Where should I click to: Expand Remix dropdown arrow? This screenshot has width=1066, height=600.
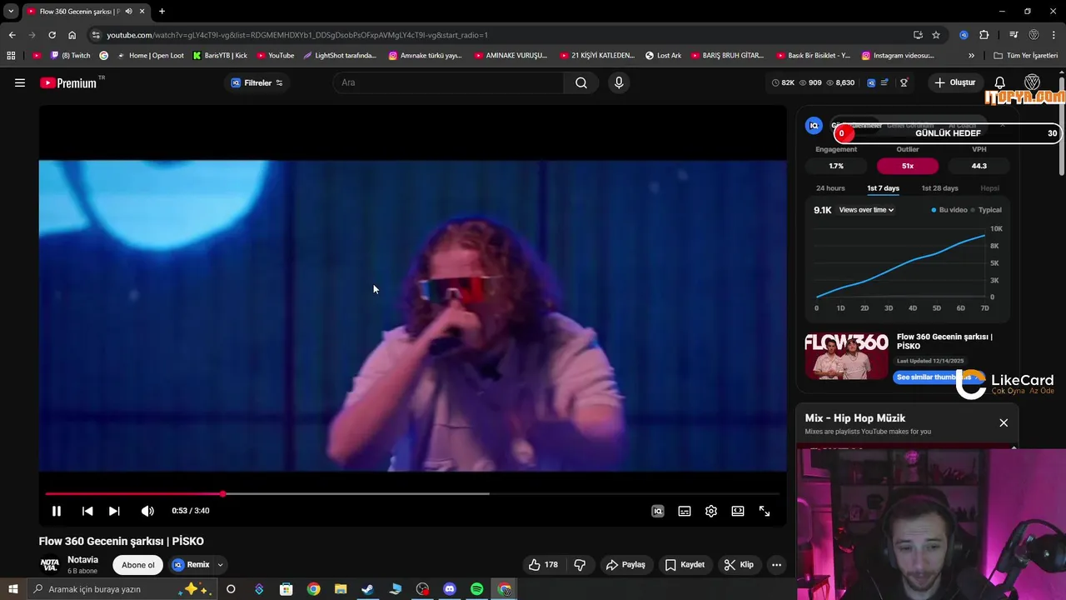pyautogui.click(x=220, y=564)
